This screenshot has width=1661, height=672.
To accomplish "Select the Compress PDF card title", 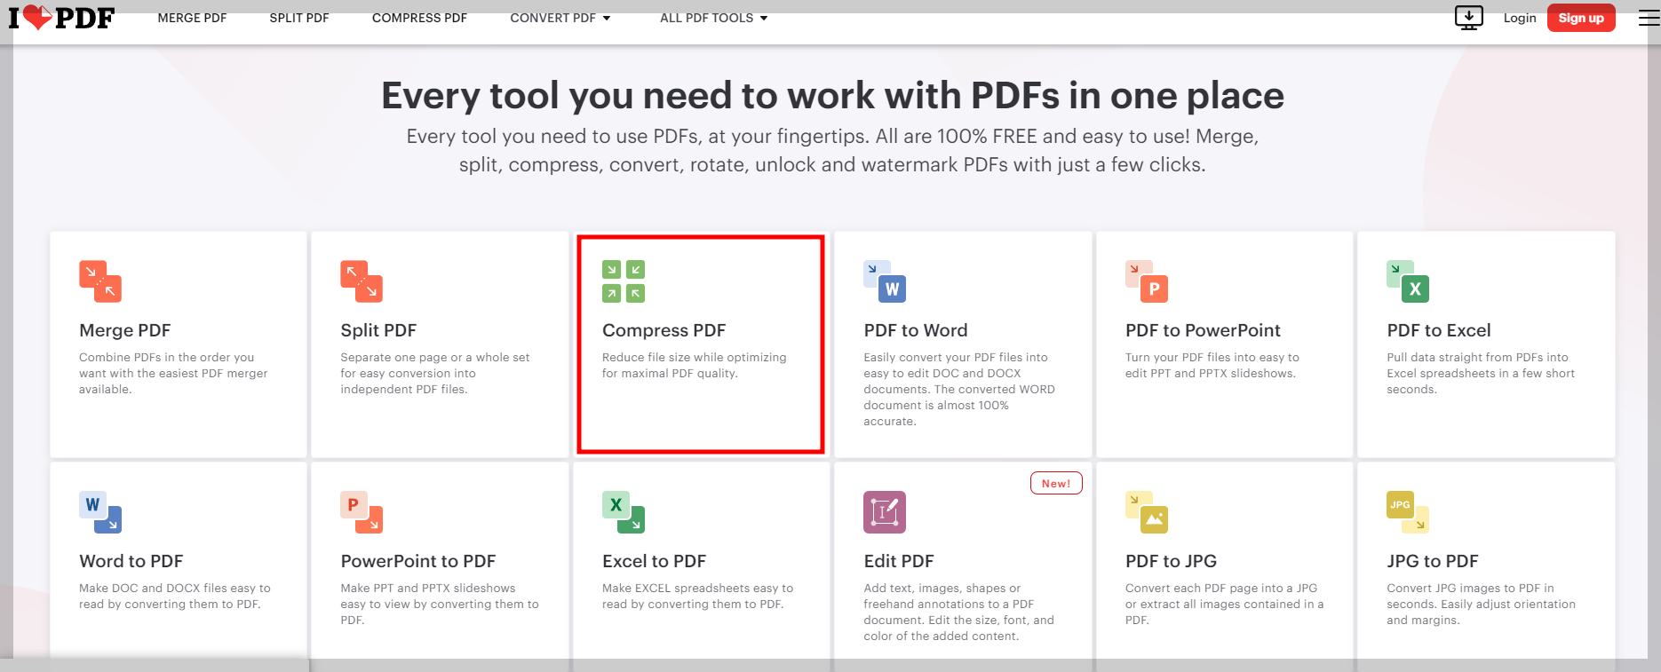I will 664,330.
